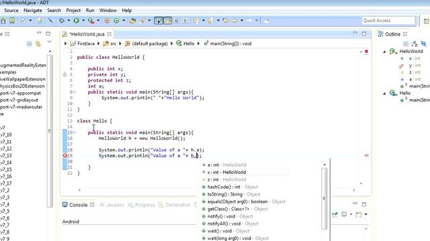Click the Display Selected Console icon
Viewport: 430px width, 241px height.
click(344, 214)
